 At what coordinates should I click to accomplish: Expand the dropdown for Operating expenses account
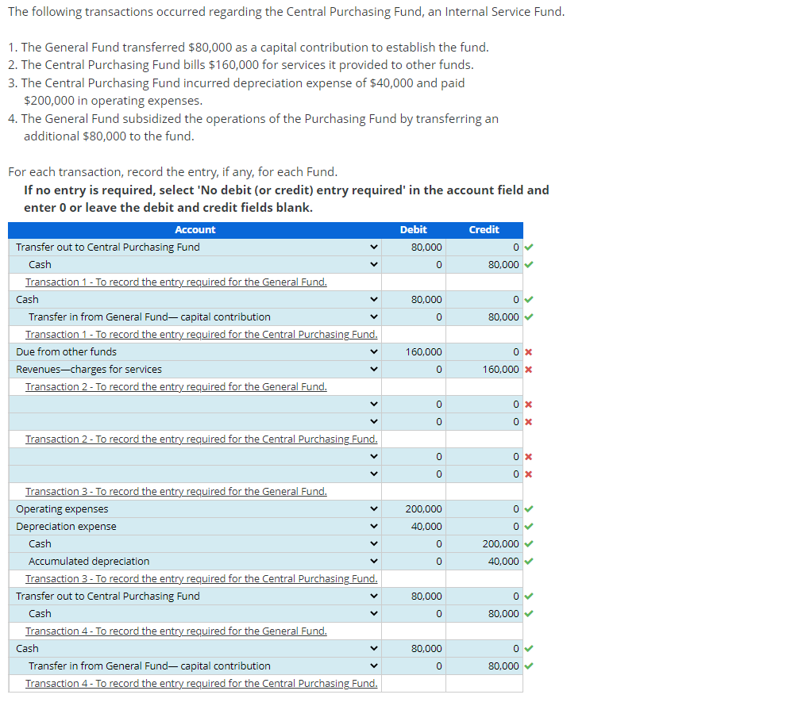(373, 508)
